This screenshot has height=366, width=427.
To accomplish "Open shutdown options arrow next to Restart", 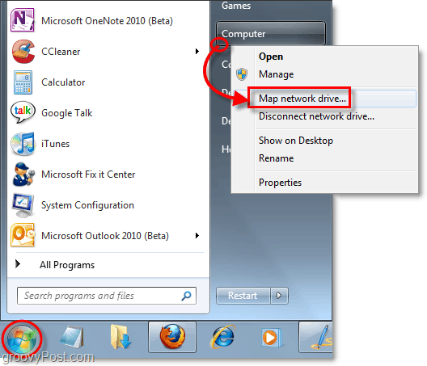I will pos(279,295).
